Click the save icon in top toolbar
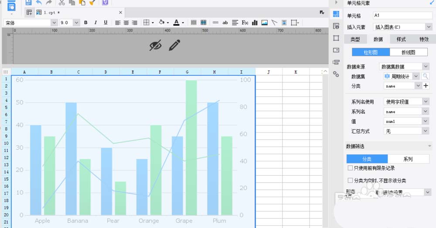436x228 pixels. coord(28,3)
